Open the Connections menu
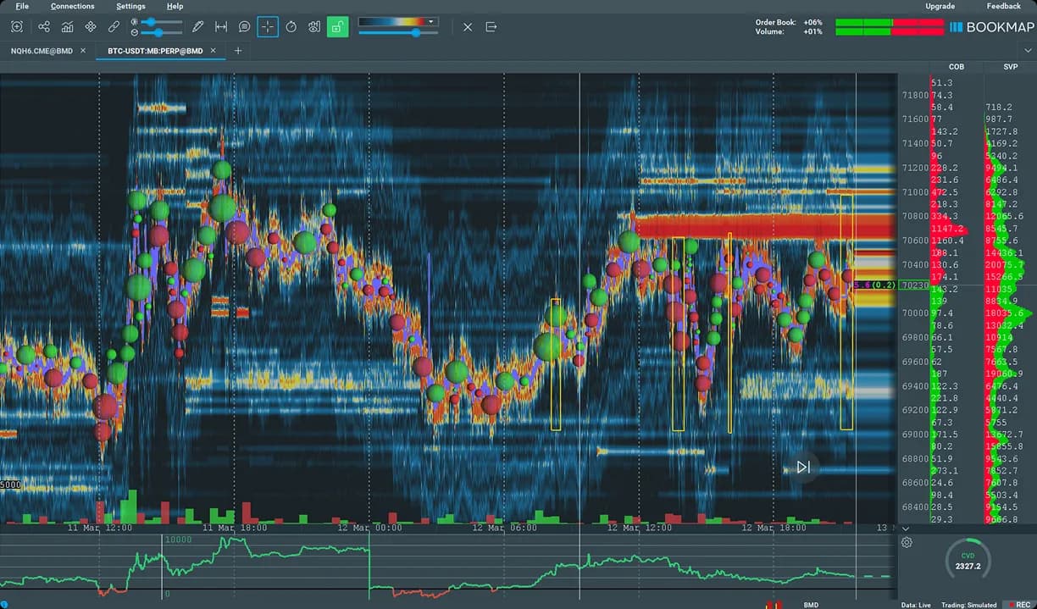The height and width of the screenshot is (609, 1037). point(72,6)
